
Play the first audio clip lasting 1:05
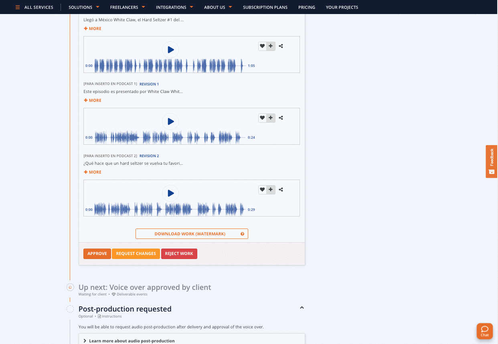click(170, 50)
